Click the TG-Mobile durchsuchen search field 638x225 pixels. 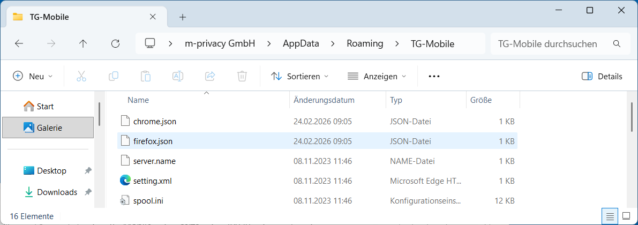(x=552, y=44)
